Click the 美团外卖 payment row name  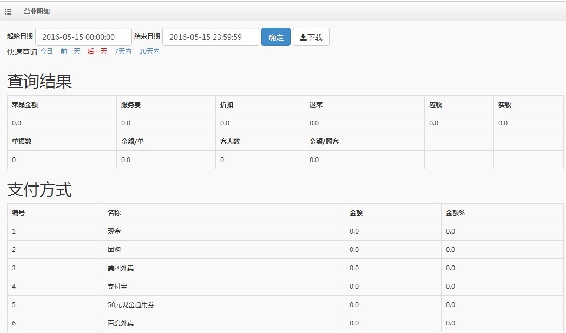[121, 268]
